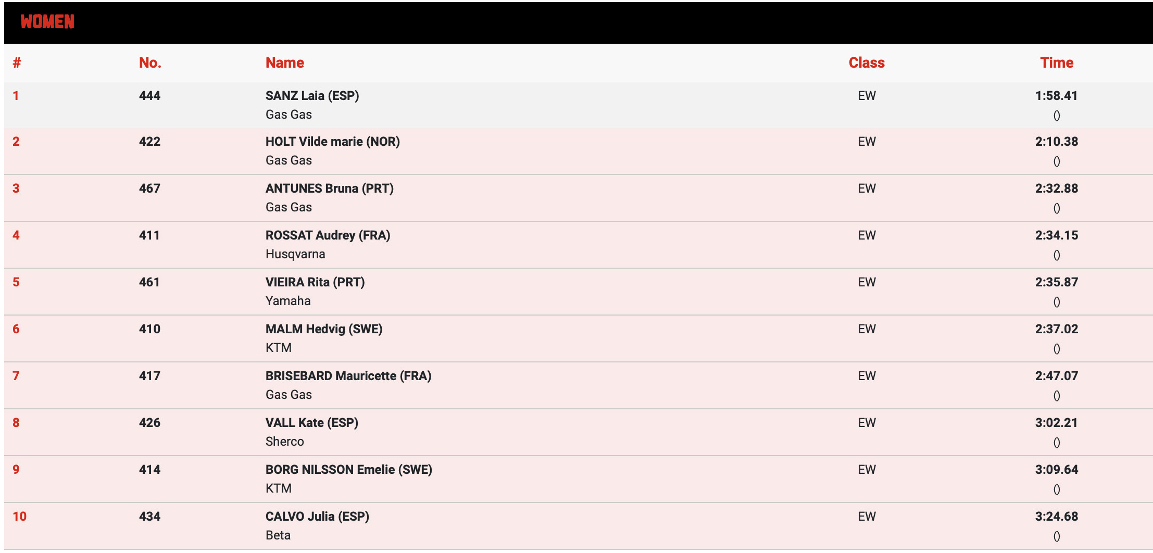Click the winning time 1:58.41

click(x=1056, y=96)
